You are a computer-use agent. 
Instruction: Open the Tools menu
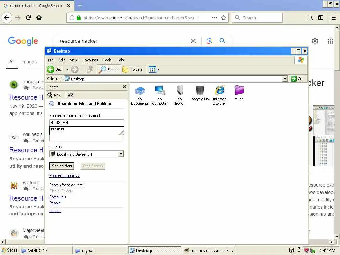coord(107,60)
